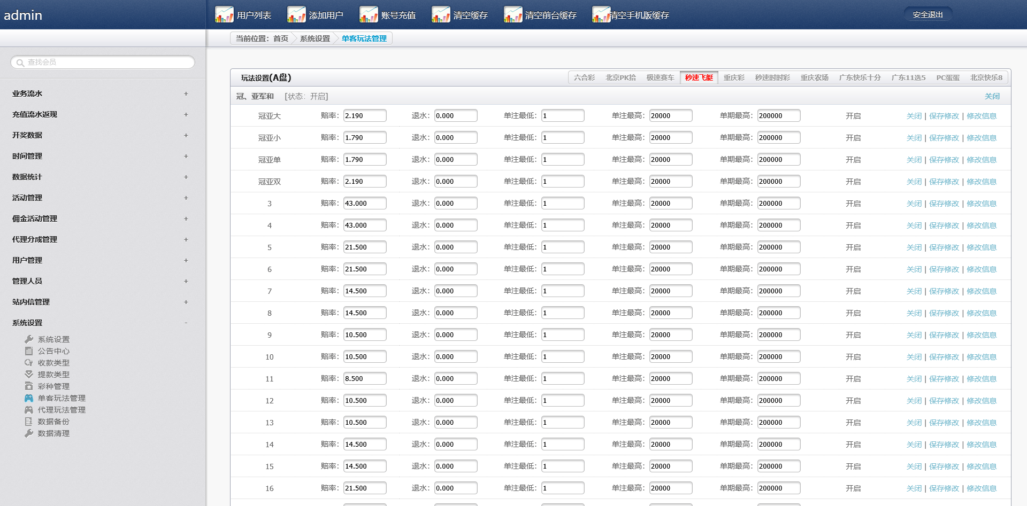Click 保存修改 for the 冠亚小 row
The image size is (1027, 506).
(944, 138)
